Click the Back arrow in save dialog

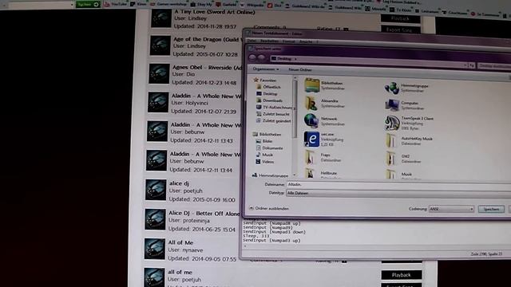(x=252, y=57)
